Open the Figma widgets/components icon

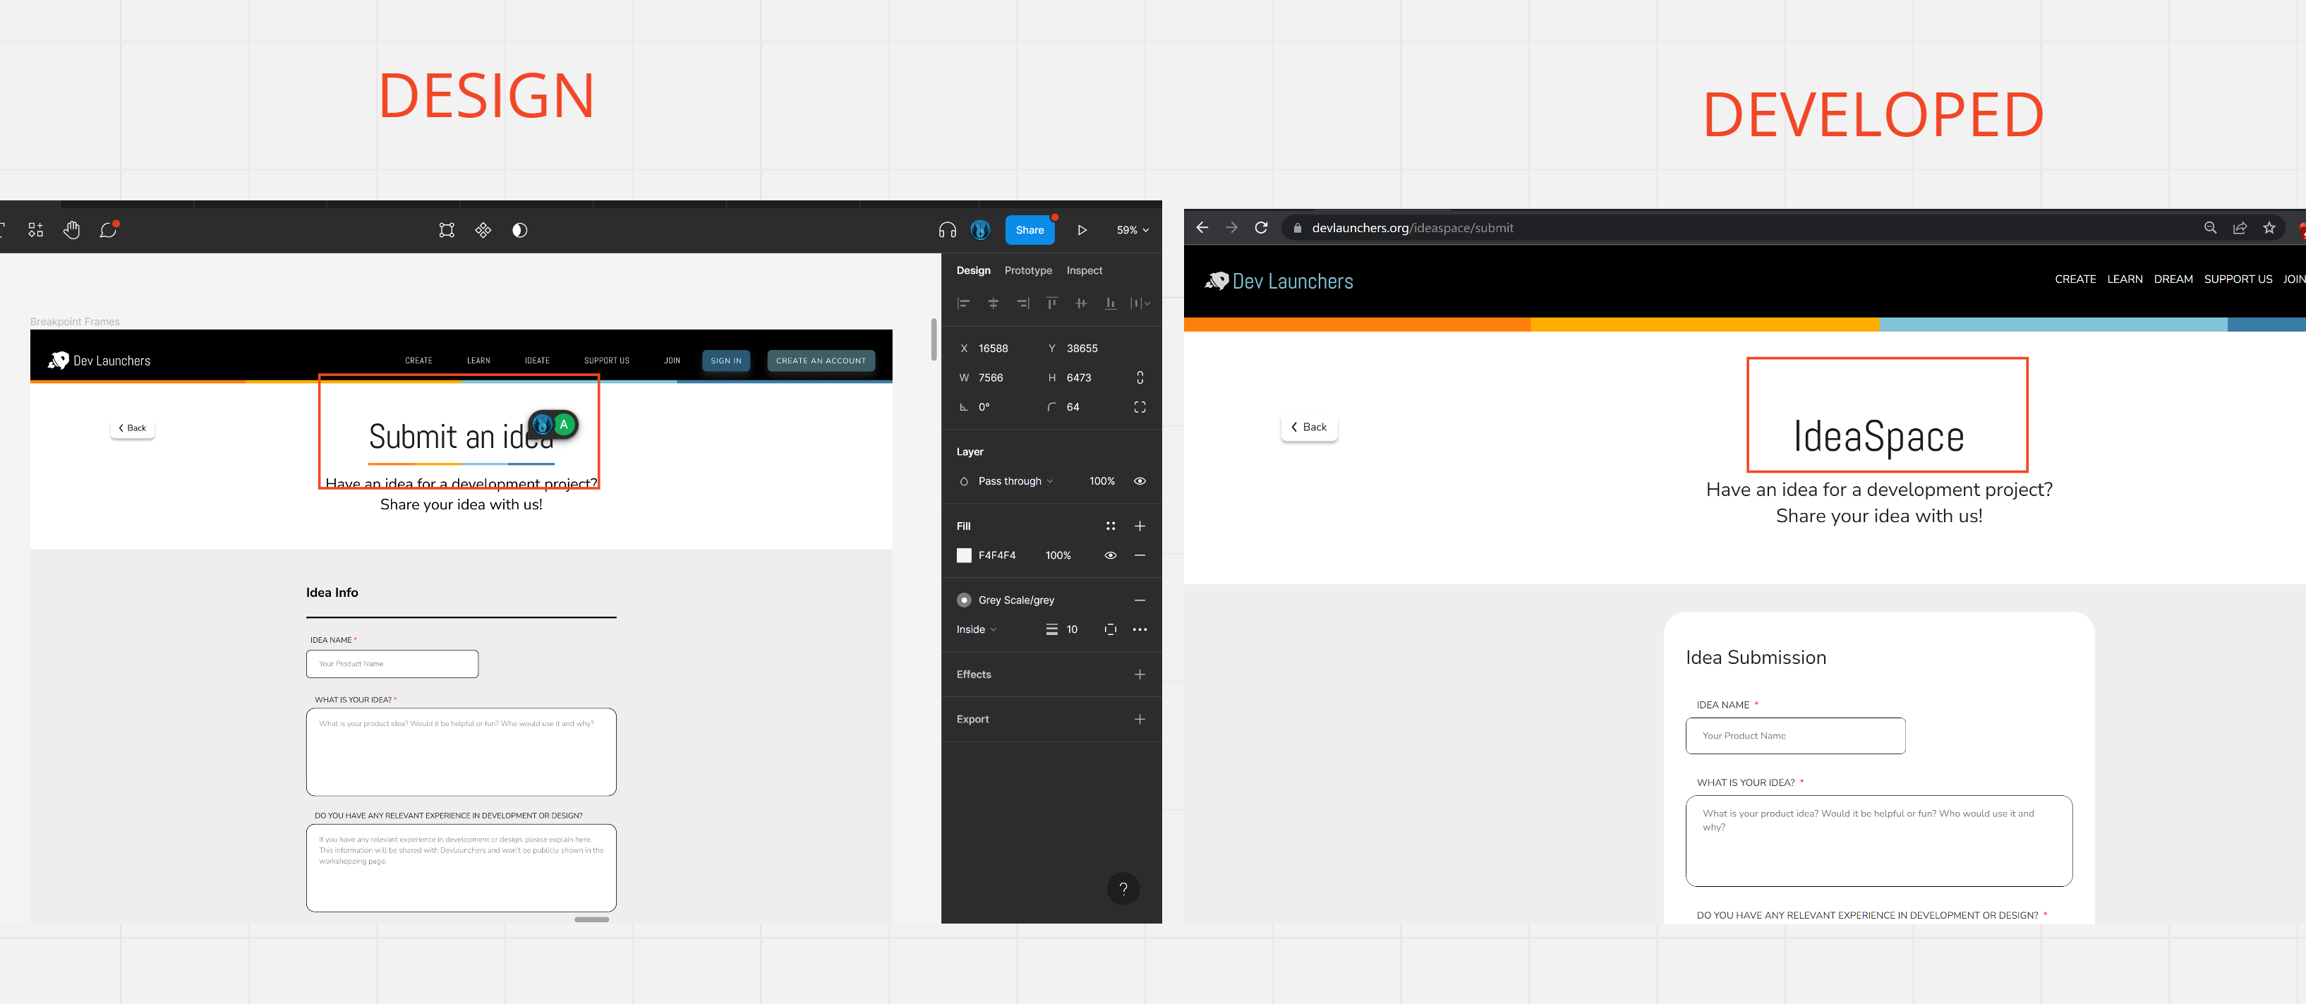click(36, 229)
